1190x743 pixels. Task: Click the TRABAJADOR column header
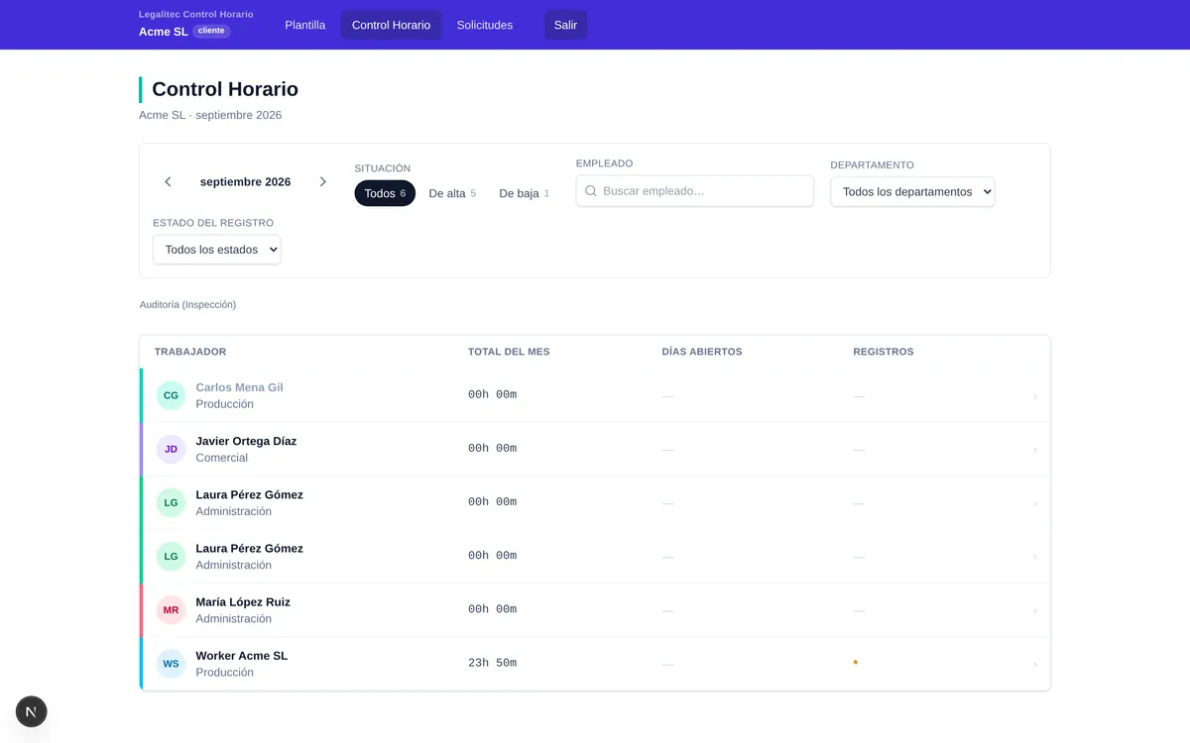(190, 352)
